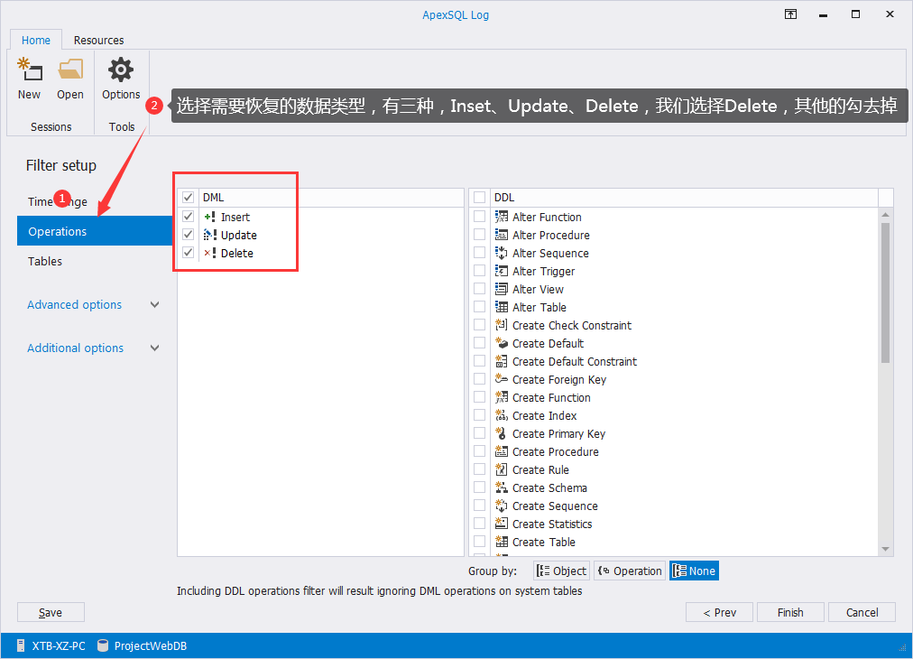The image size is (913, 659).
Task: Click the Cancel button
Action: coord(862,612)
